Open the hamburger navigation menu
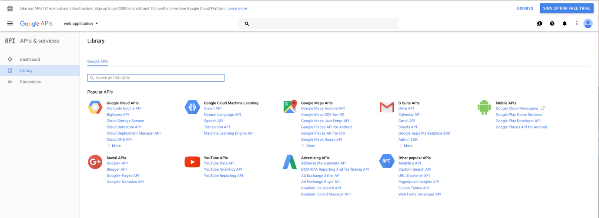599x218 pixels. 10,23
